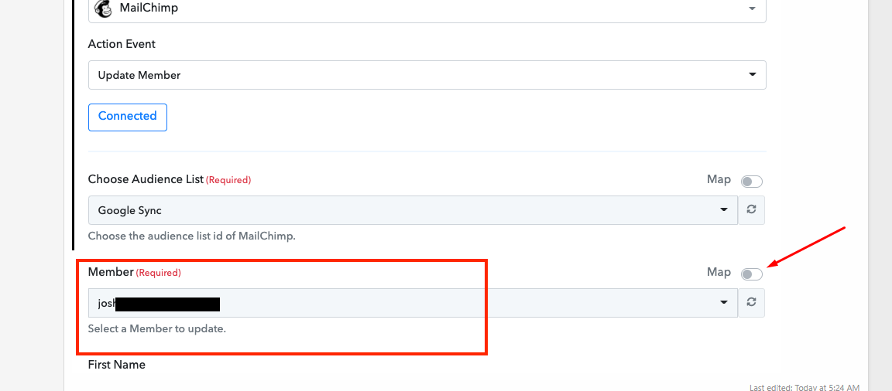
Task: Click the caret icon in Member field
Action: [724, 302]
